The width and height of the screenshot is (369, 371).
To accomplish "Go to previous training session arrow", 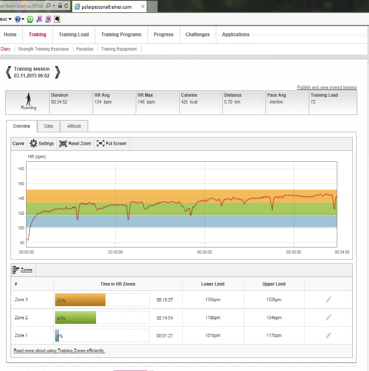I will 9,72.
